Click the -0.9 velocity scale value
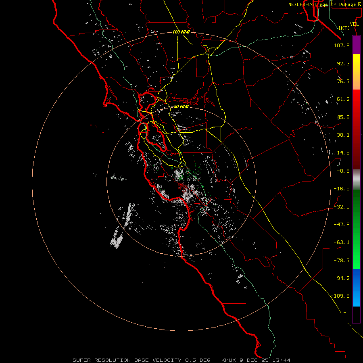The image size is (363, 363). (x=343, y=171)
